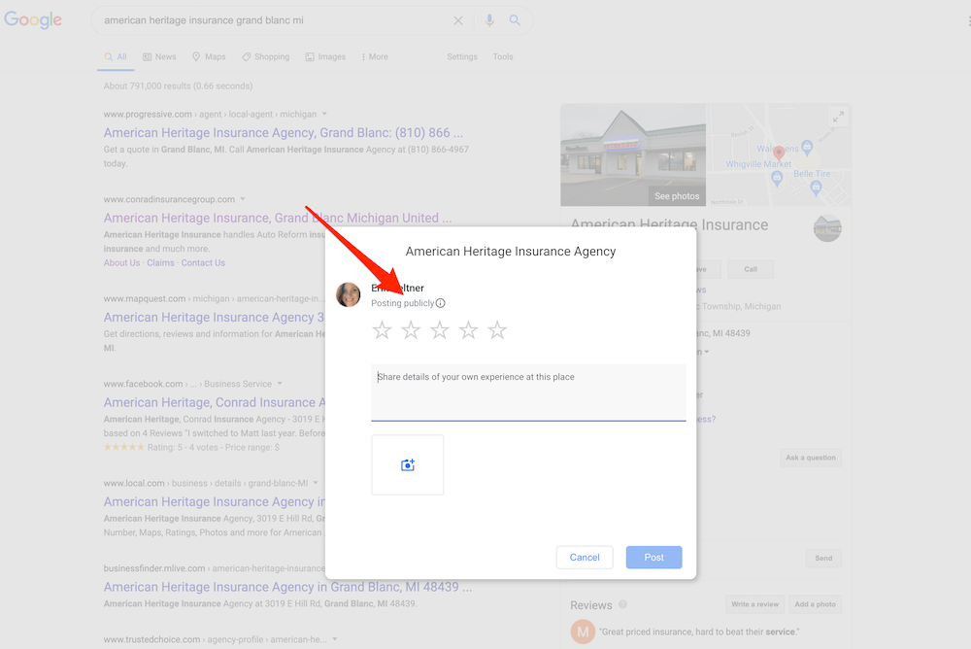
Task: Open the Claims sitelink
Action: [160, 263]
